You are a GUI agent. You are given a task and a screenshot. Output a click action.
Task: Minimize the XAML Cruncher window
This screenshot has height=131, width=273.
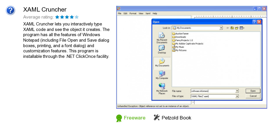tap(255, 9)
